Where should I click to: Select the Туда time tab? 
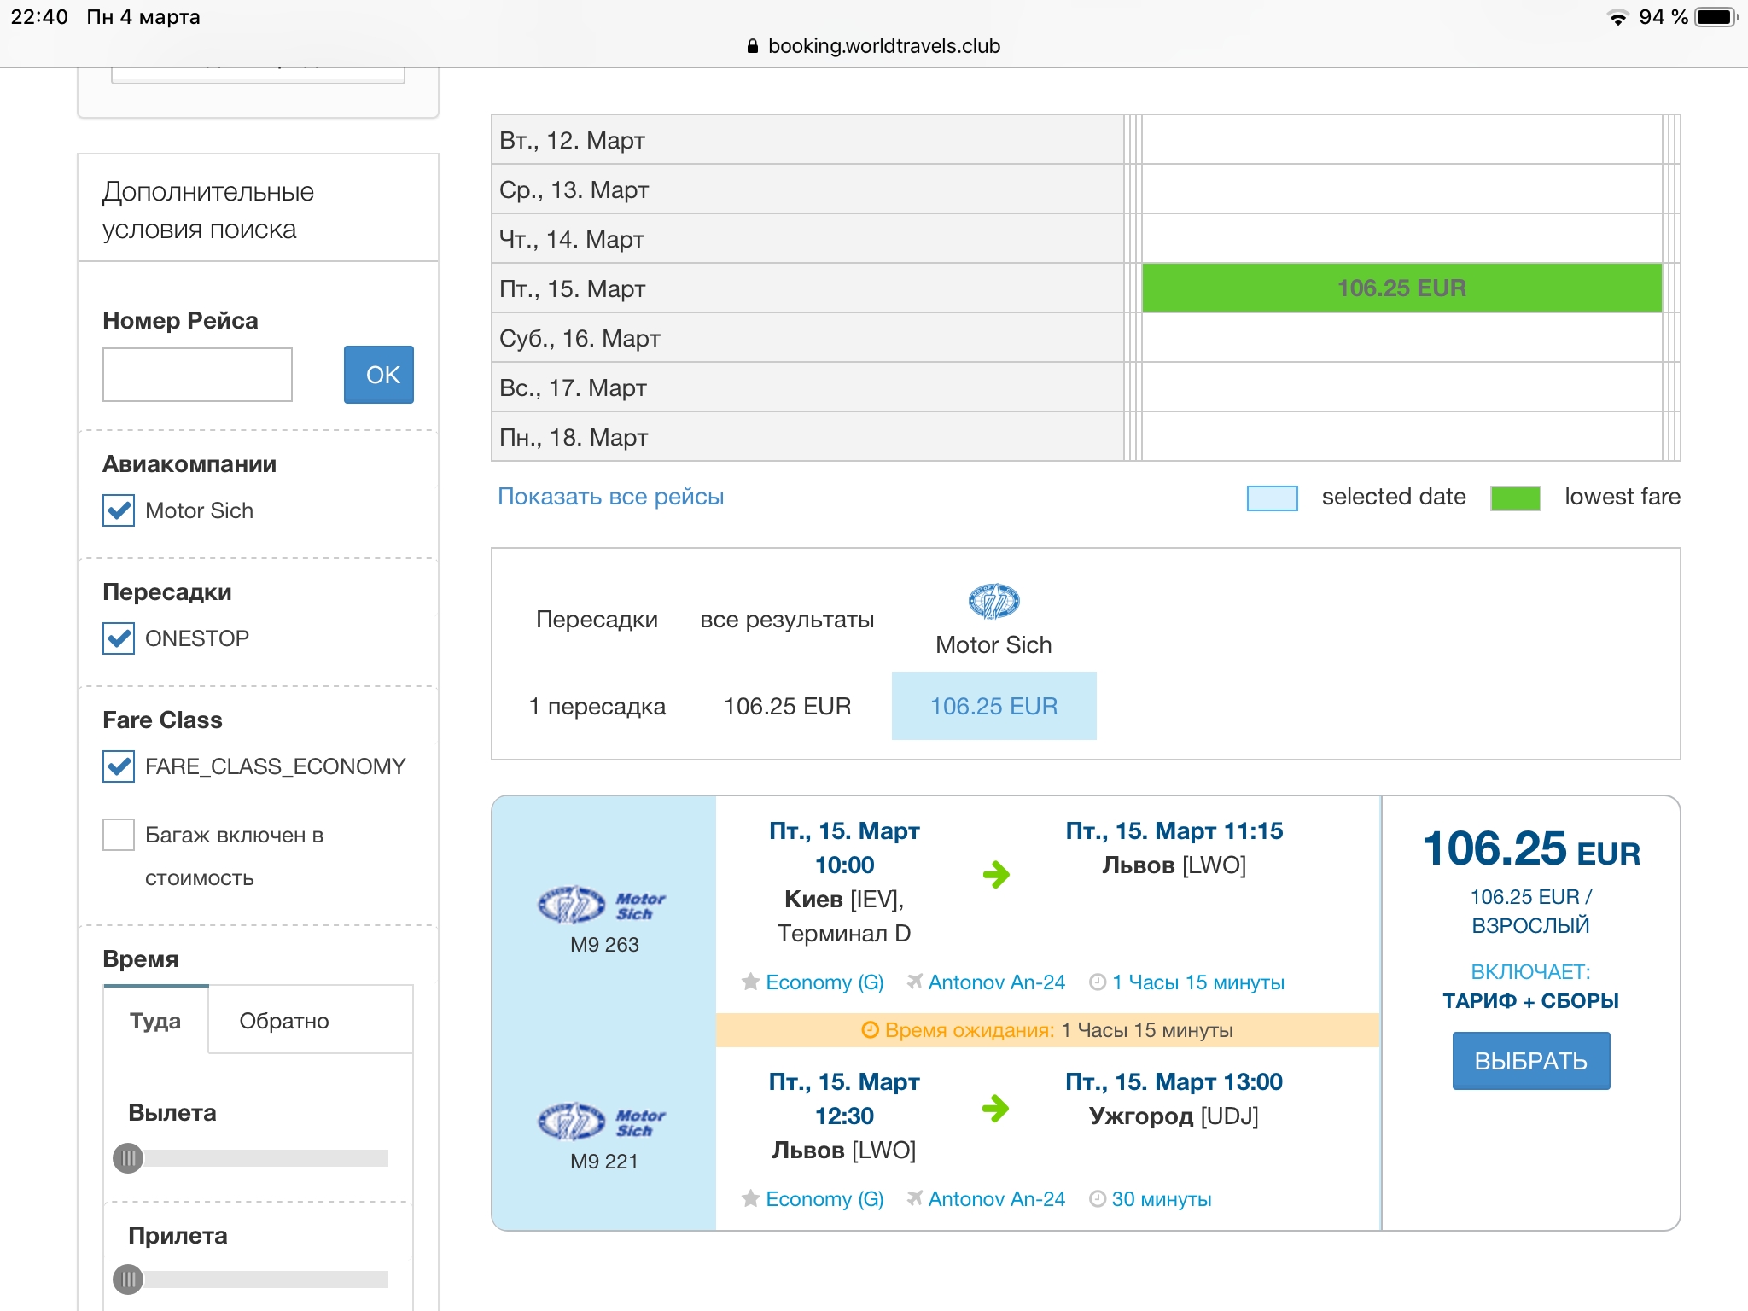155,1020
